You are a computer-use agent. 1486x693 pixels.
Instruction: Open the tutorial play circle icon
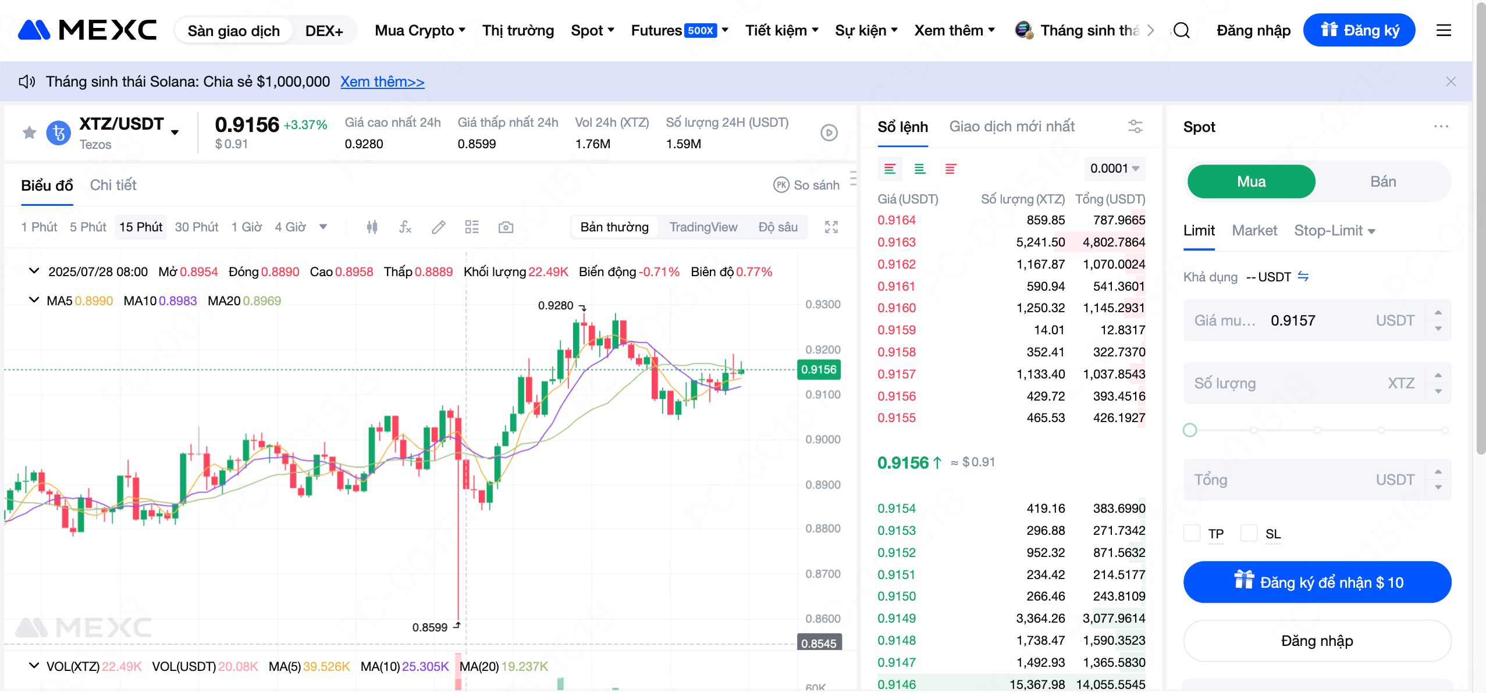click(x=829, y=133)
